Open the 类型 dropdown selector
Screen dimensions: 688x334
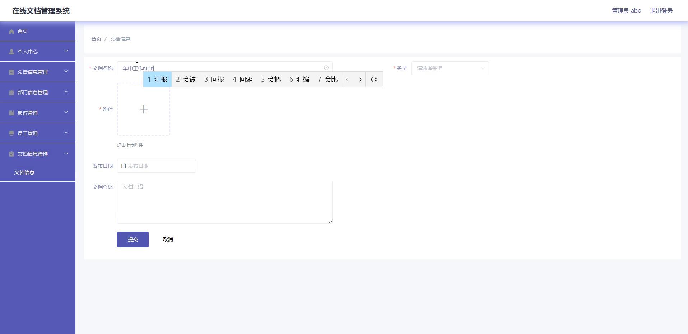[x=450, y=68]
